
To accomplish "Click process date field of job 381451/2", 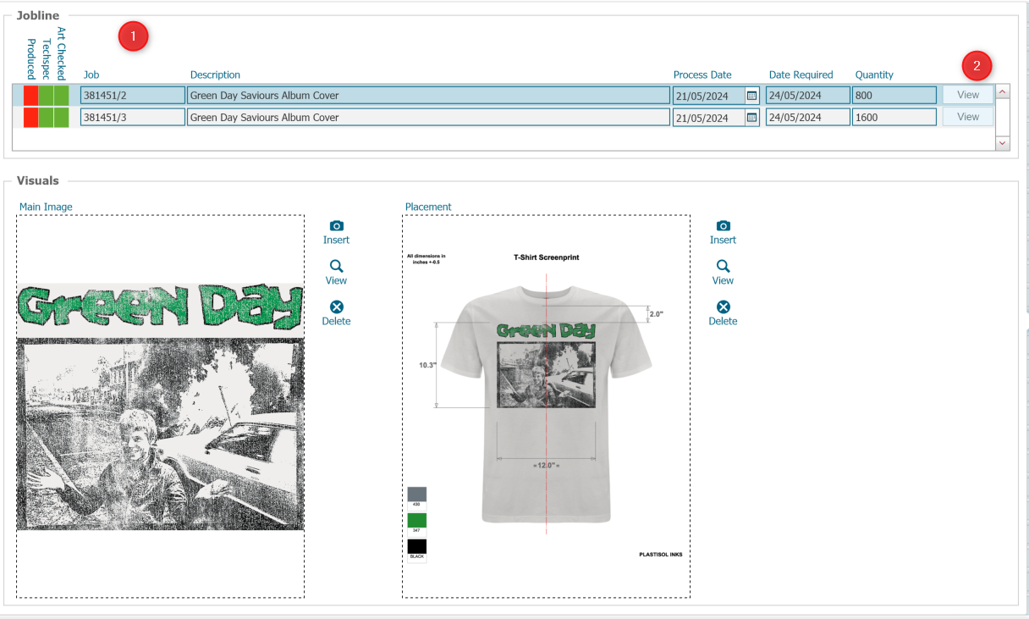I will coord(708,96).
